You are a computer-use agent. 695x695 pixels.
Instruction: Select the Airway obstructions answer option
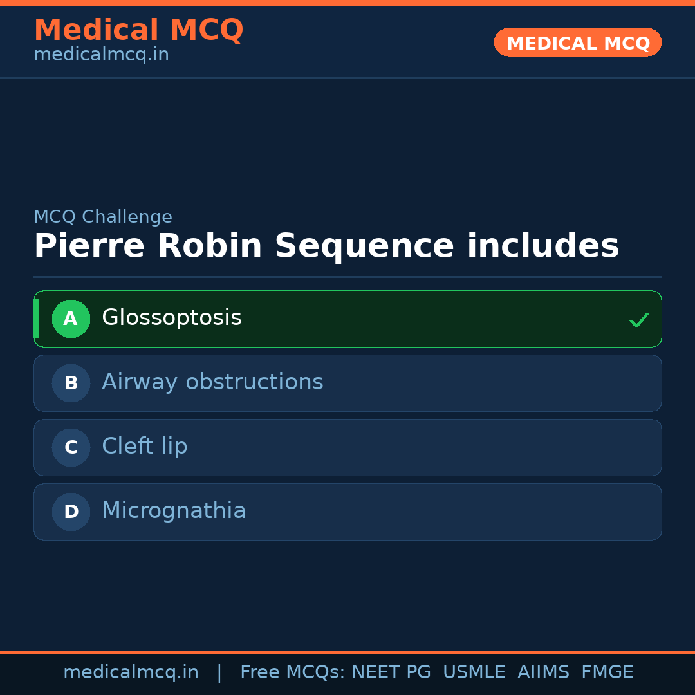click(x=347, y=383)
